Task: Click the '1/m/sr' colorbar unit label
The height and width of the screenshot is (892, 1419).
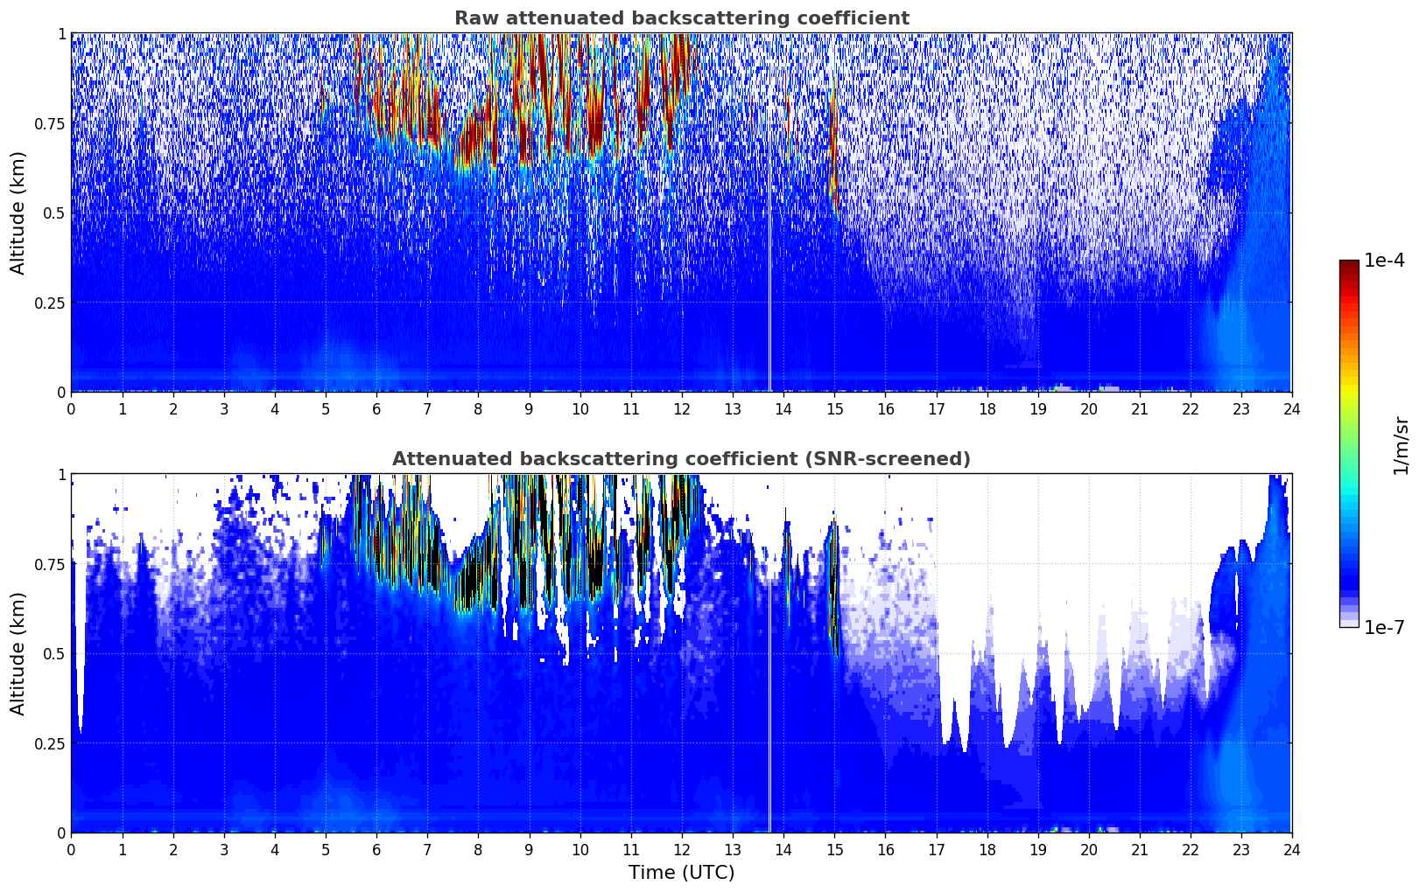Action: pos(1401,445)
